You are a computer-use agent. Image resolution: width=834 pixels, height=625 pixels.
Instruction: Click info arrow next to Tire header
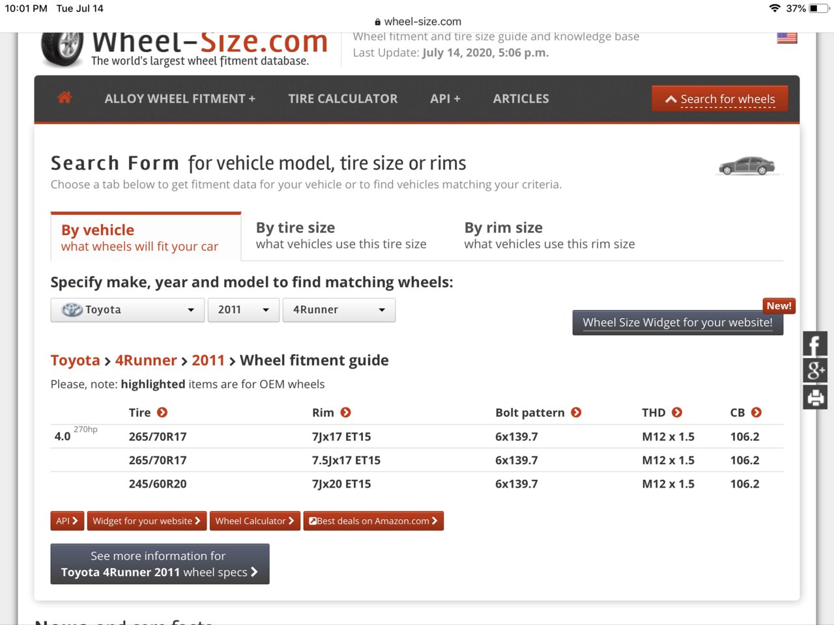click(162, 413)
